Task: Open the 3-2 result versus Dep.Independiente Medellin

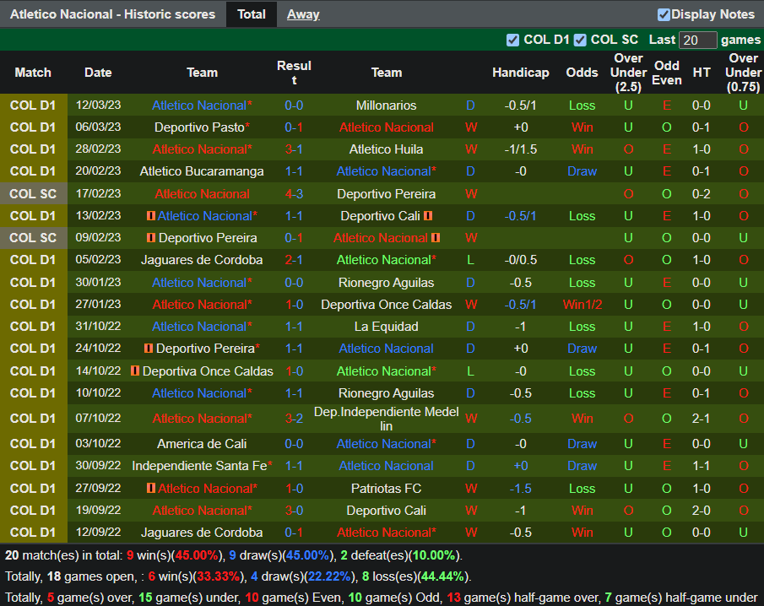Action: 294,419
